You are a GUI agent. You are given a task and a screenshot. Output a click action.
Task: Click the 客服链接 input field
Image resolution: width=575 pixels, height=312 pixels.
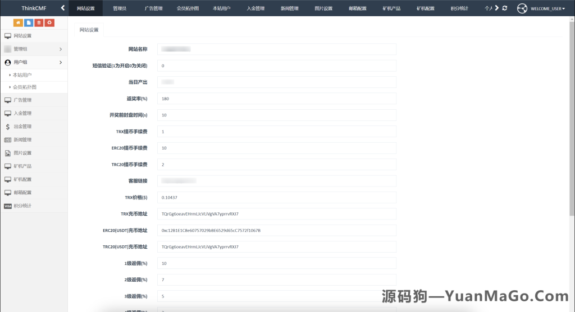coord(277,181)
